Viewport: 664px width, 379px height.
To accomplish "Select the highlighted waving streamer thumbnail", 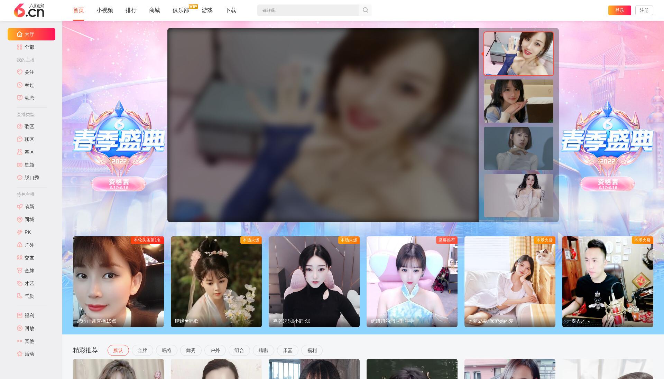I will pyautogui.click(x=519, y=54).
